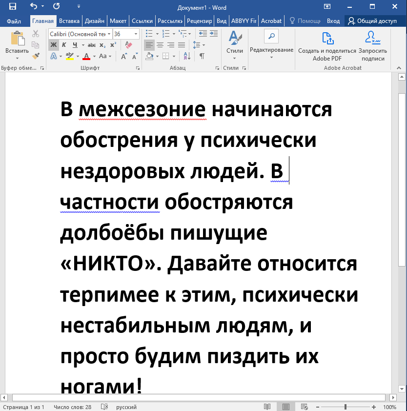Screen dimensions: 407x411
Task: Decrease paragraph indent
Action: click(x=203, y=34)
